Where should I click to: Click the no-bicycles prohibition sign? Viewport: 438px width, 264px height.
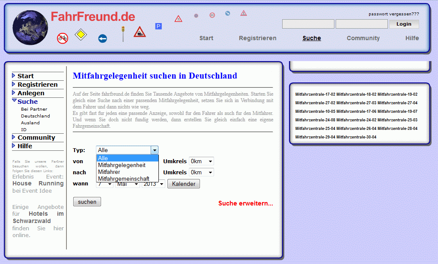pos(63,38)
